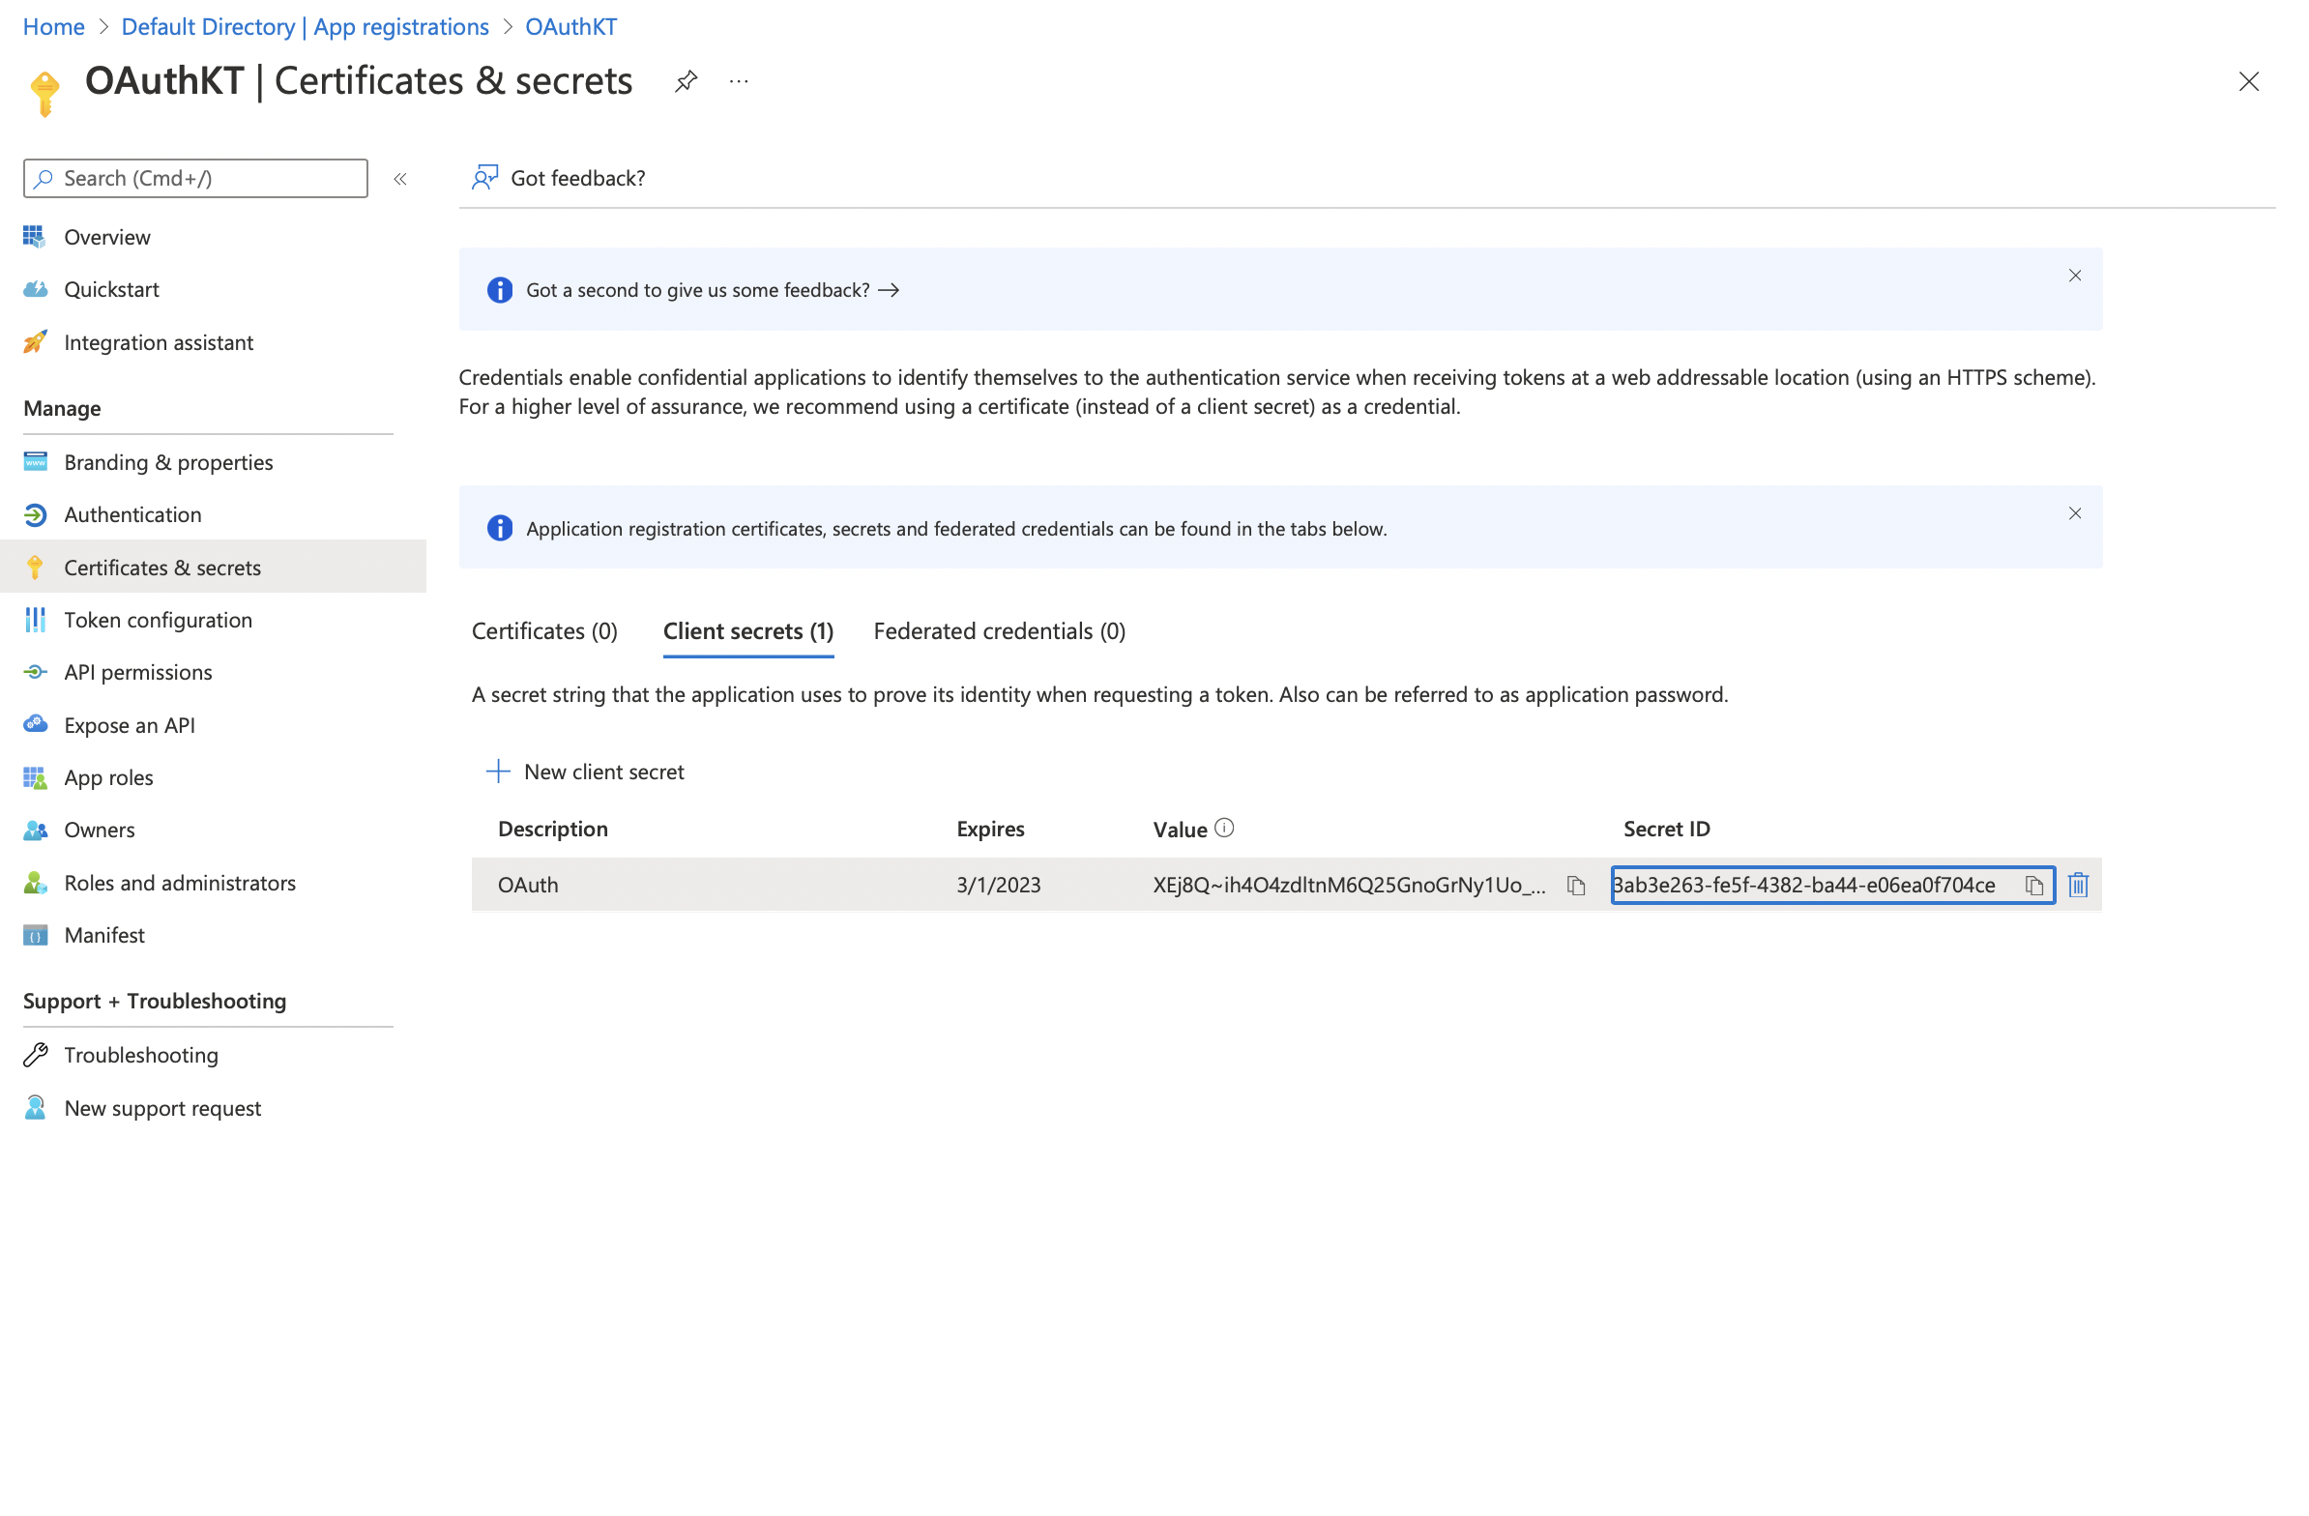Screen dimensions: 2309x1516
Task: Click the XEj8Q secret value text
Action: click(1349, 885)
